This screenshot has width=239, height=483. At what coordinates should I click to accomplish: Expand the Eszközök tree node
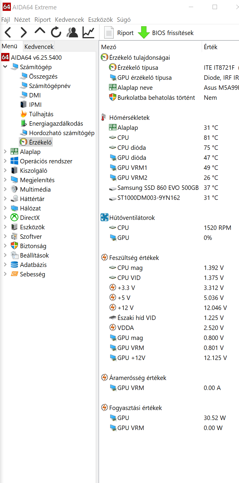(5, 227)
